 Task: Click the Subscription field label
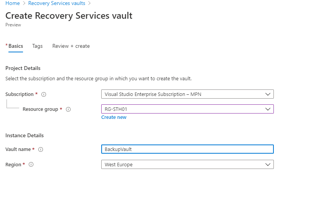(20, 94)
